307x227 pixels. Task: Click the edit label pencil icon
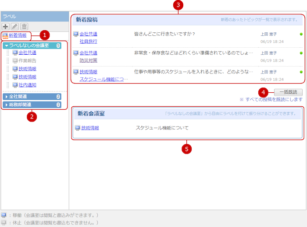pyautogui.click(x=15, y=27)
